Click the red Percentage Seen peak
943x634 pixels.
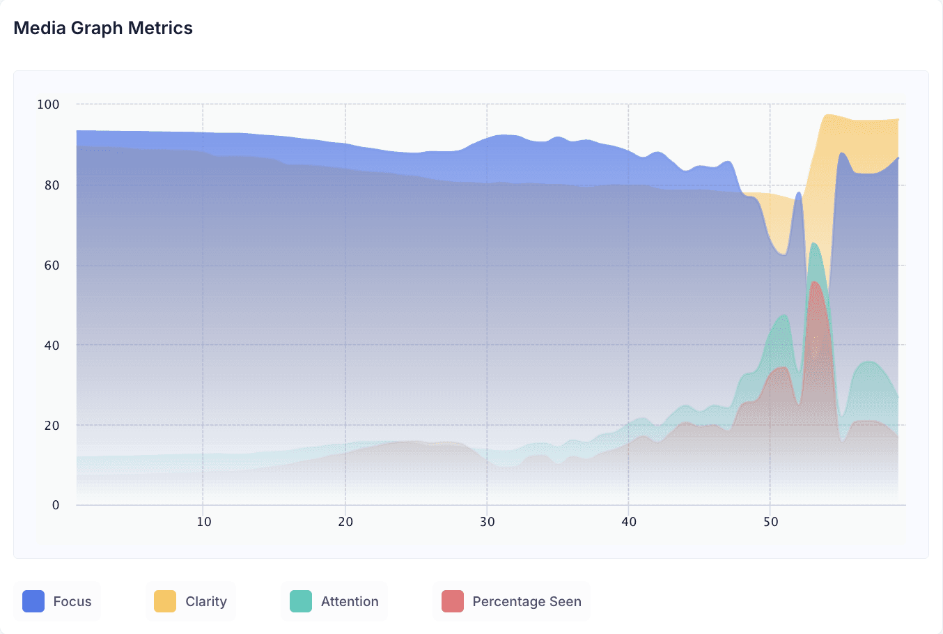[815, 284]
